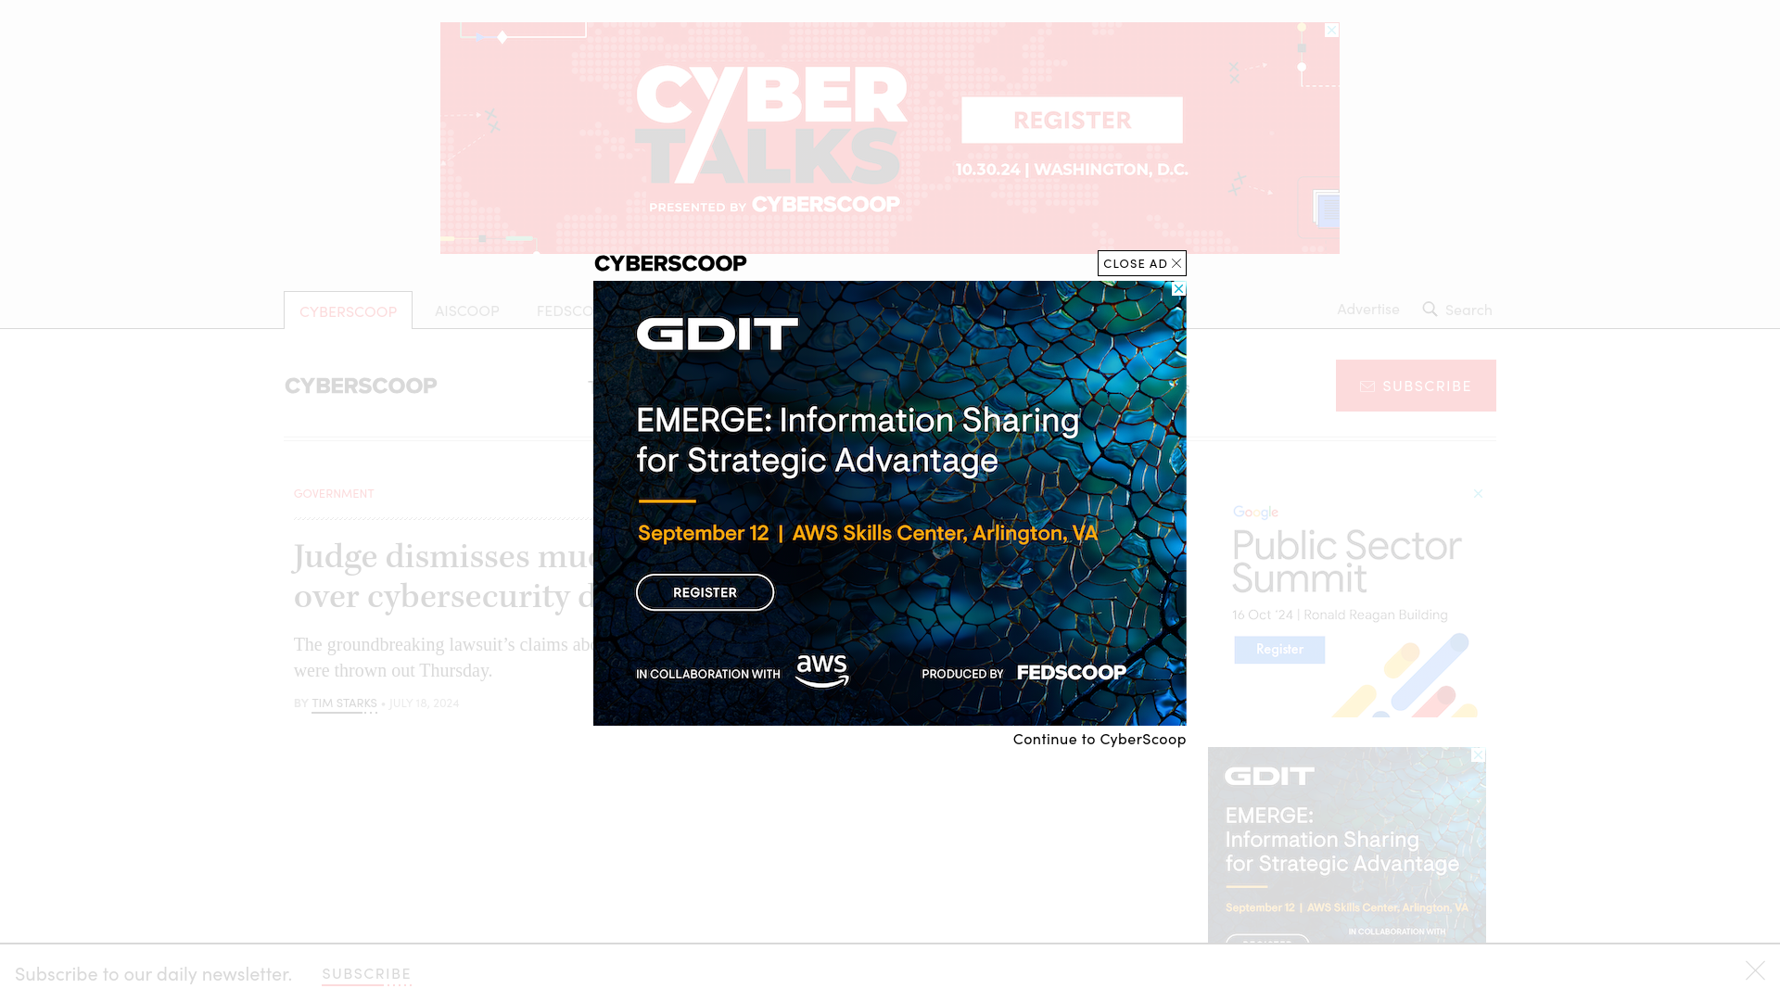This screenshot has height=1001, width=1780.
Task: Toggle the sidebar Google ad close
Action: [x=1477, y=494]
